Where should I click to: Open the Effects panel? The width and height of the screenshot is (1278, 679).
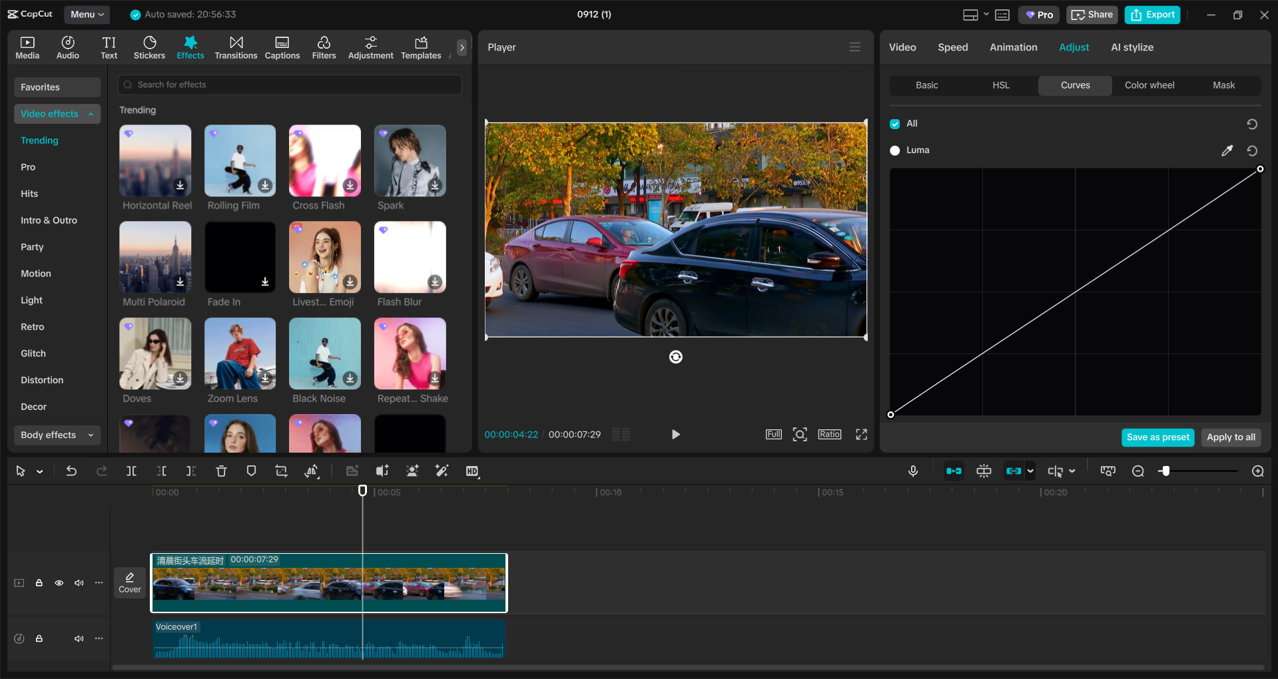190,47
